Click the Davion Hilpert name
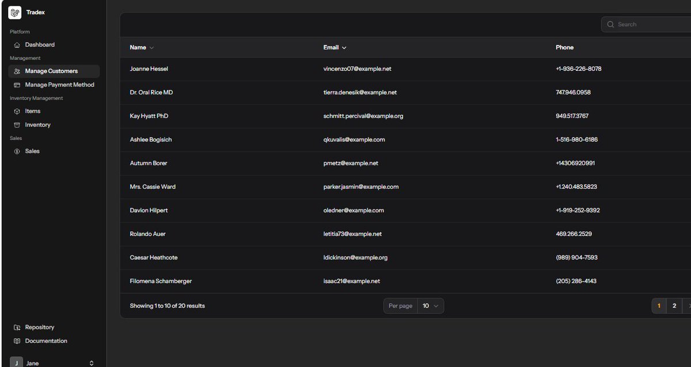The image size is (691, 367). [149, 211]
